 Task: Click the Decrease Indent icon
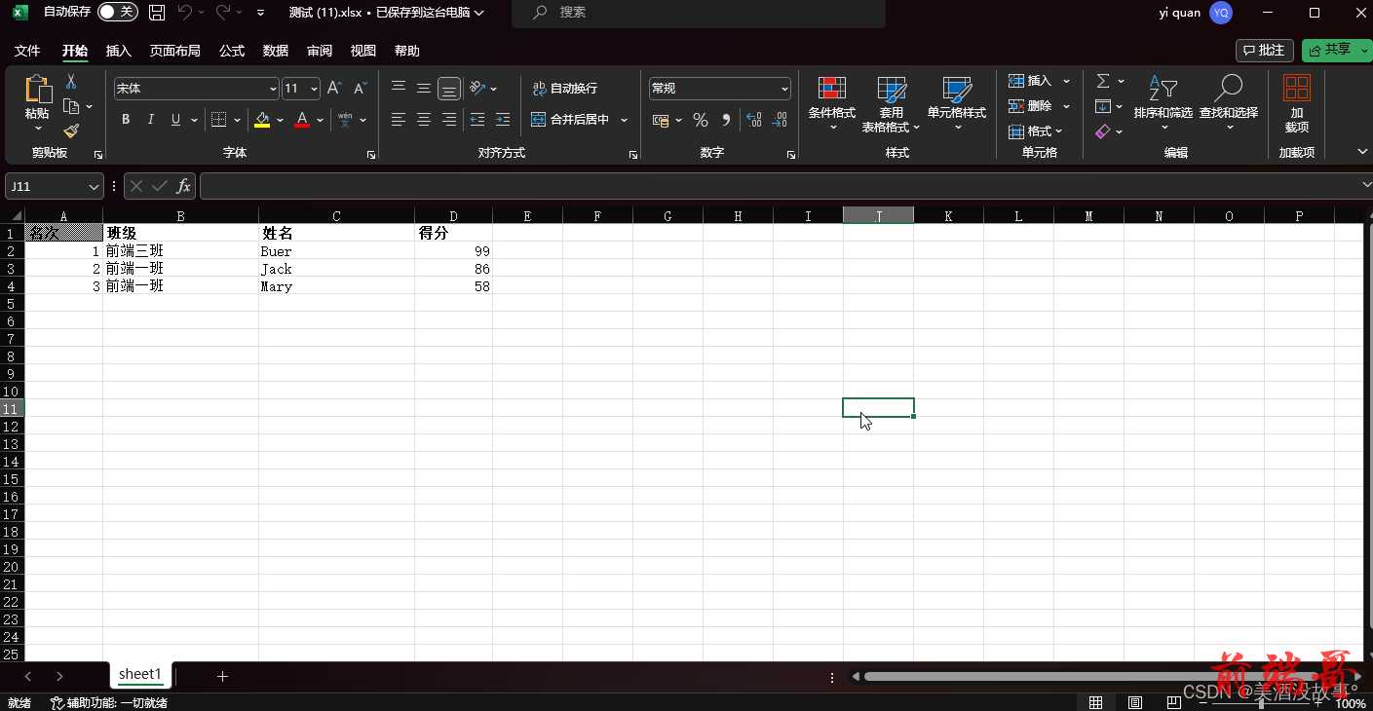pos(477,120)
